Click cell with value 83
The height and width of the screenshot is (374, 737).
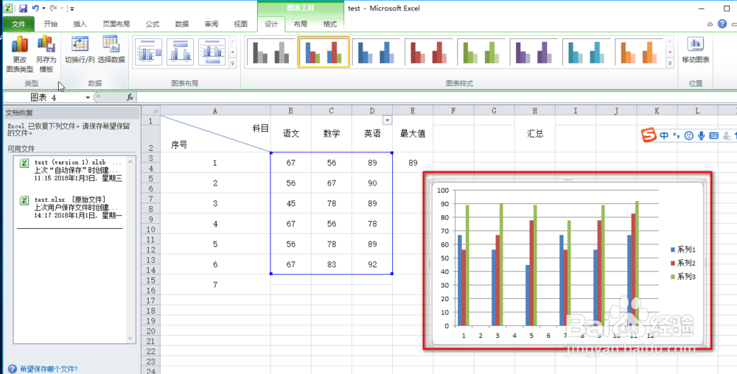click(x=332, y=264)
